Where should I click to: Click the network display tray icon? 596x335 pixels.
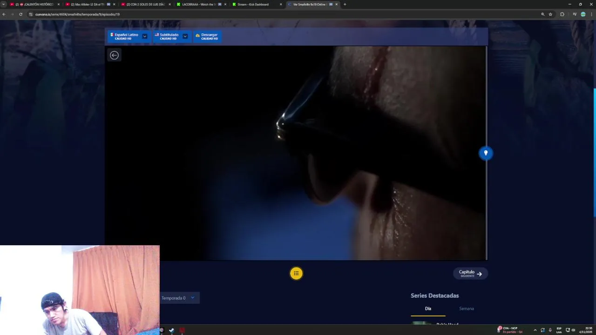click(568, 330)
